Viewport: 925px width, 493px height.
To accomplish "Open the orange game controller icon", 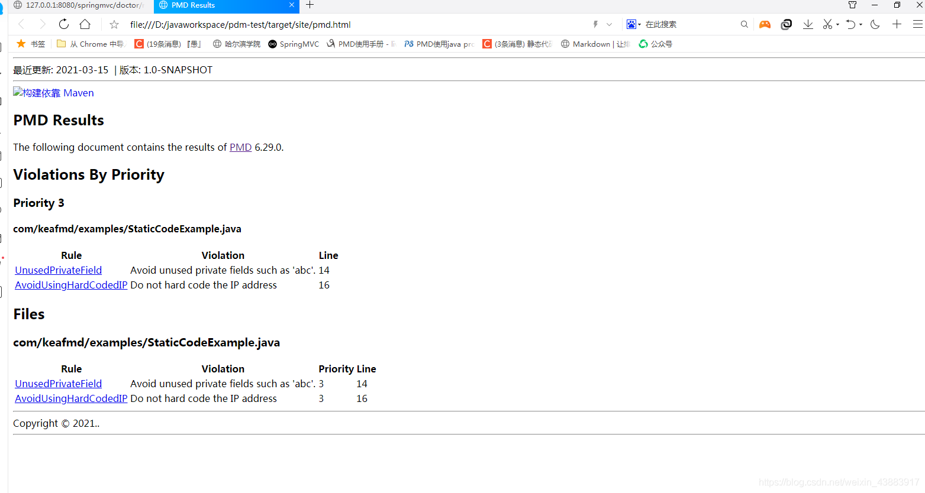I will pyautogui.click(x=765, y=24).
